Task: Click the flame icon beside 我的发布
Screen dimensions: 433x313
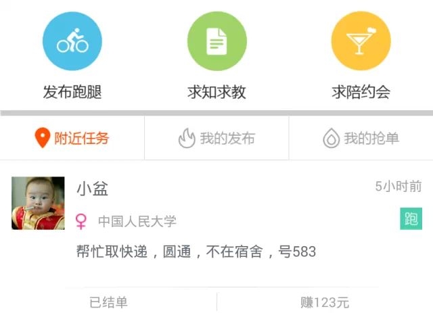Action: (187, 138)
